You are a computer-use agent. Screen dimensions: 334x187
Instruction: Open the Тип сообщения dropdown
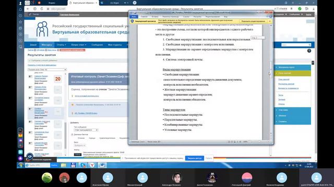[x=86, y=130]
